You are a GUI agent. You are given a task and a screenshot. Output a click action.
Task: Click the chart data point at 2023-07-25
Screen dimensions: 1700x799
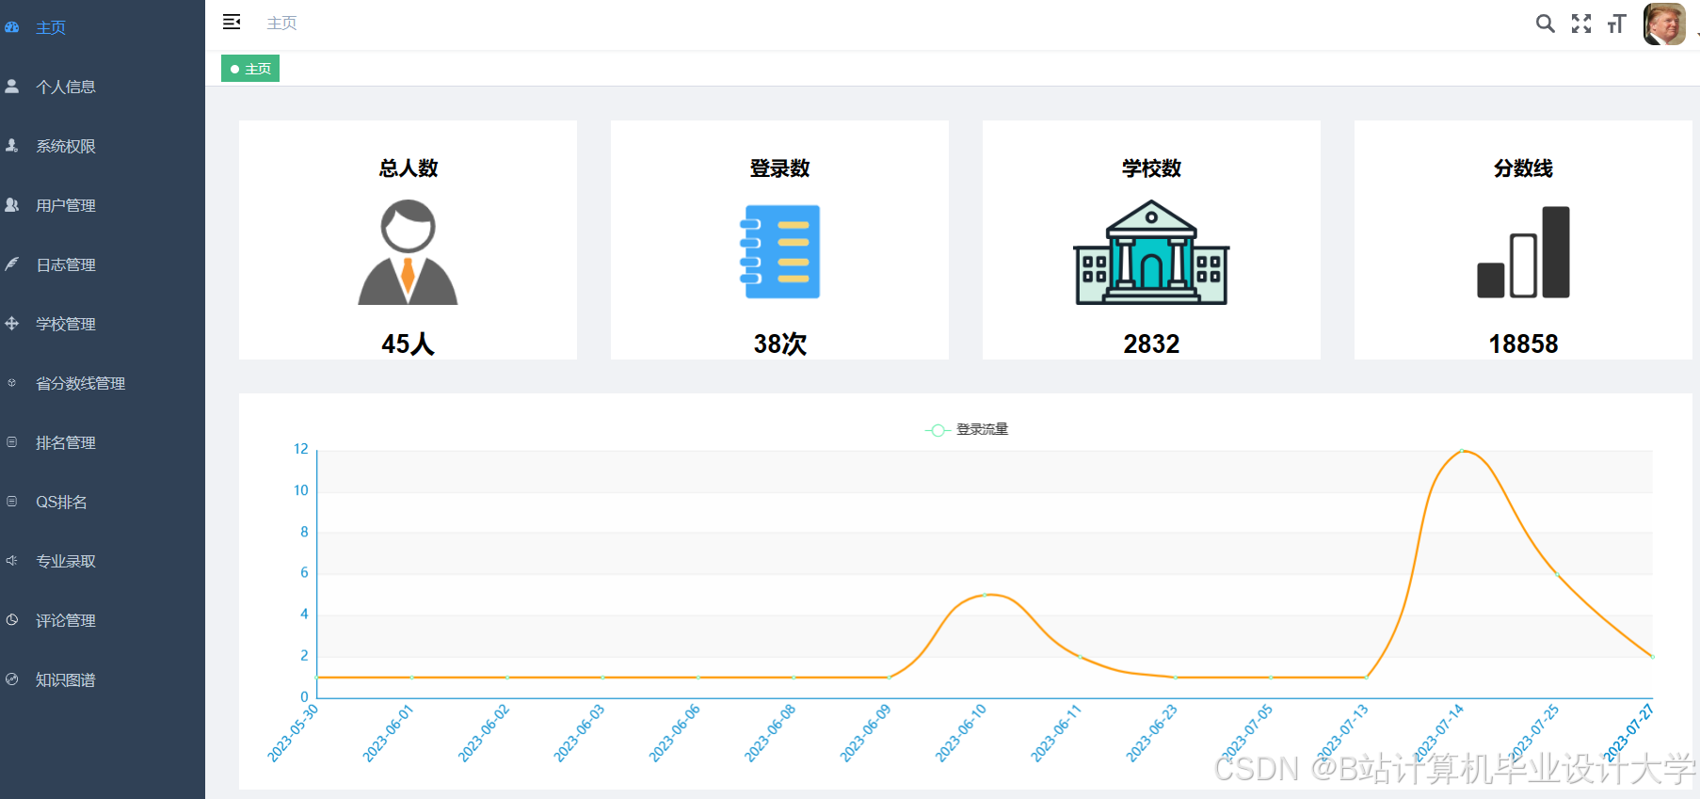tap(1557, 574)
